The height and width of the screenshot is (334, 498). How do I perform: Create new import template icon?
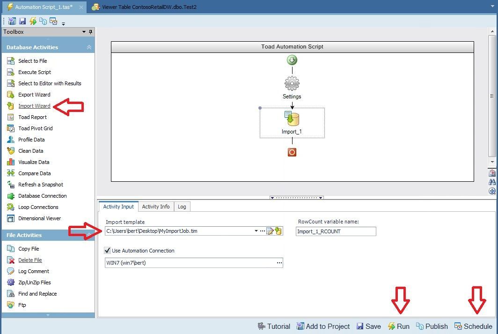(278, 231)
